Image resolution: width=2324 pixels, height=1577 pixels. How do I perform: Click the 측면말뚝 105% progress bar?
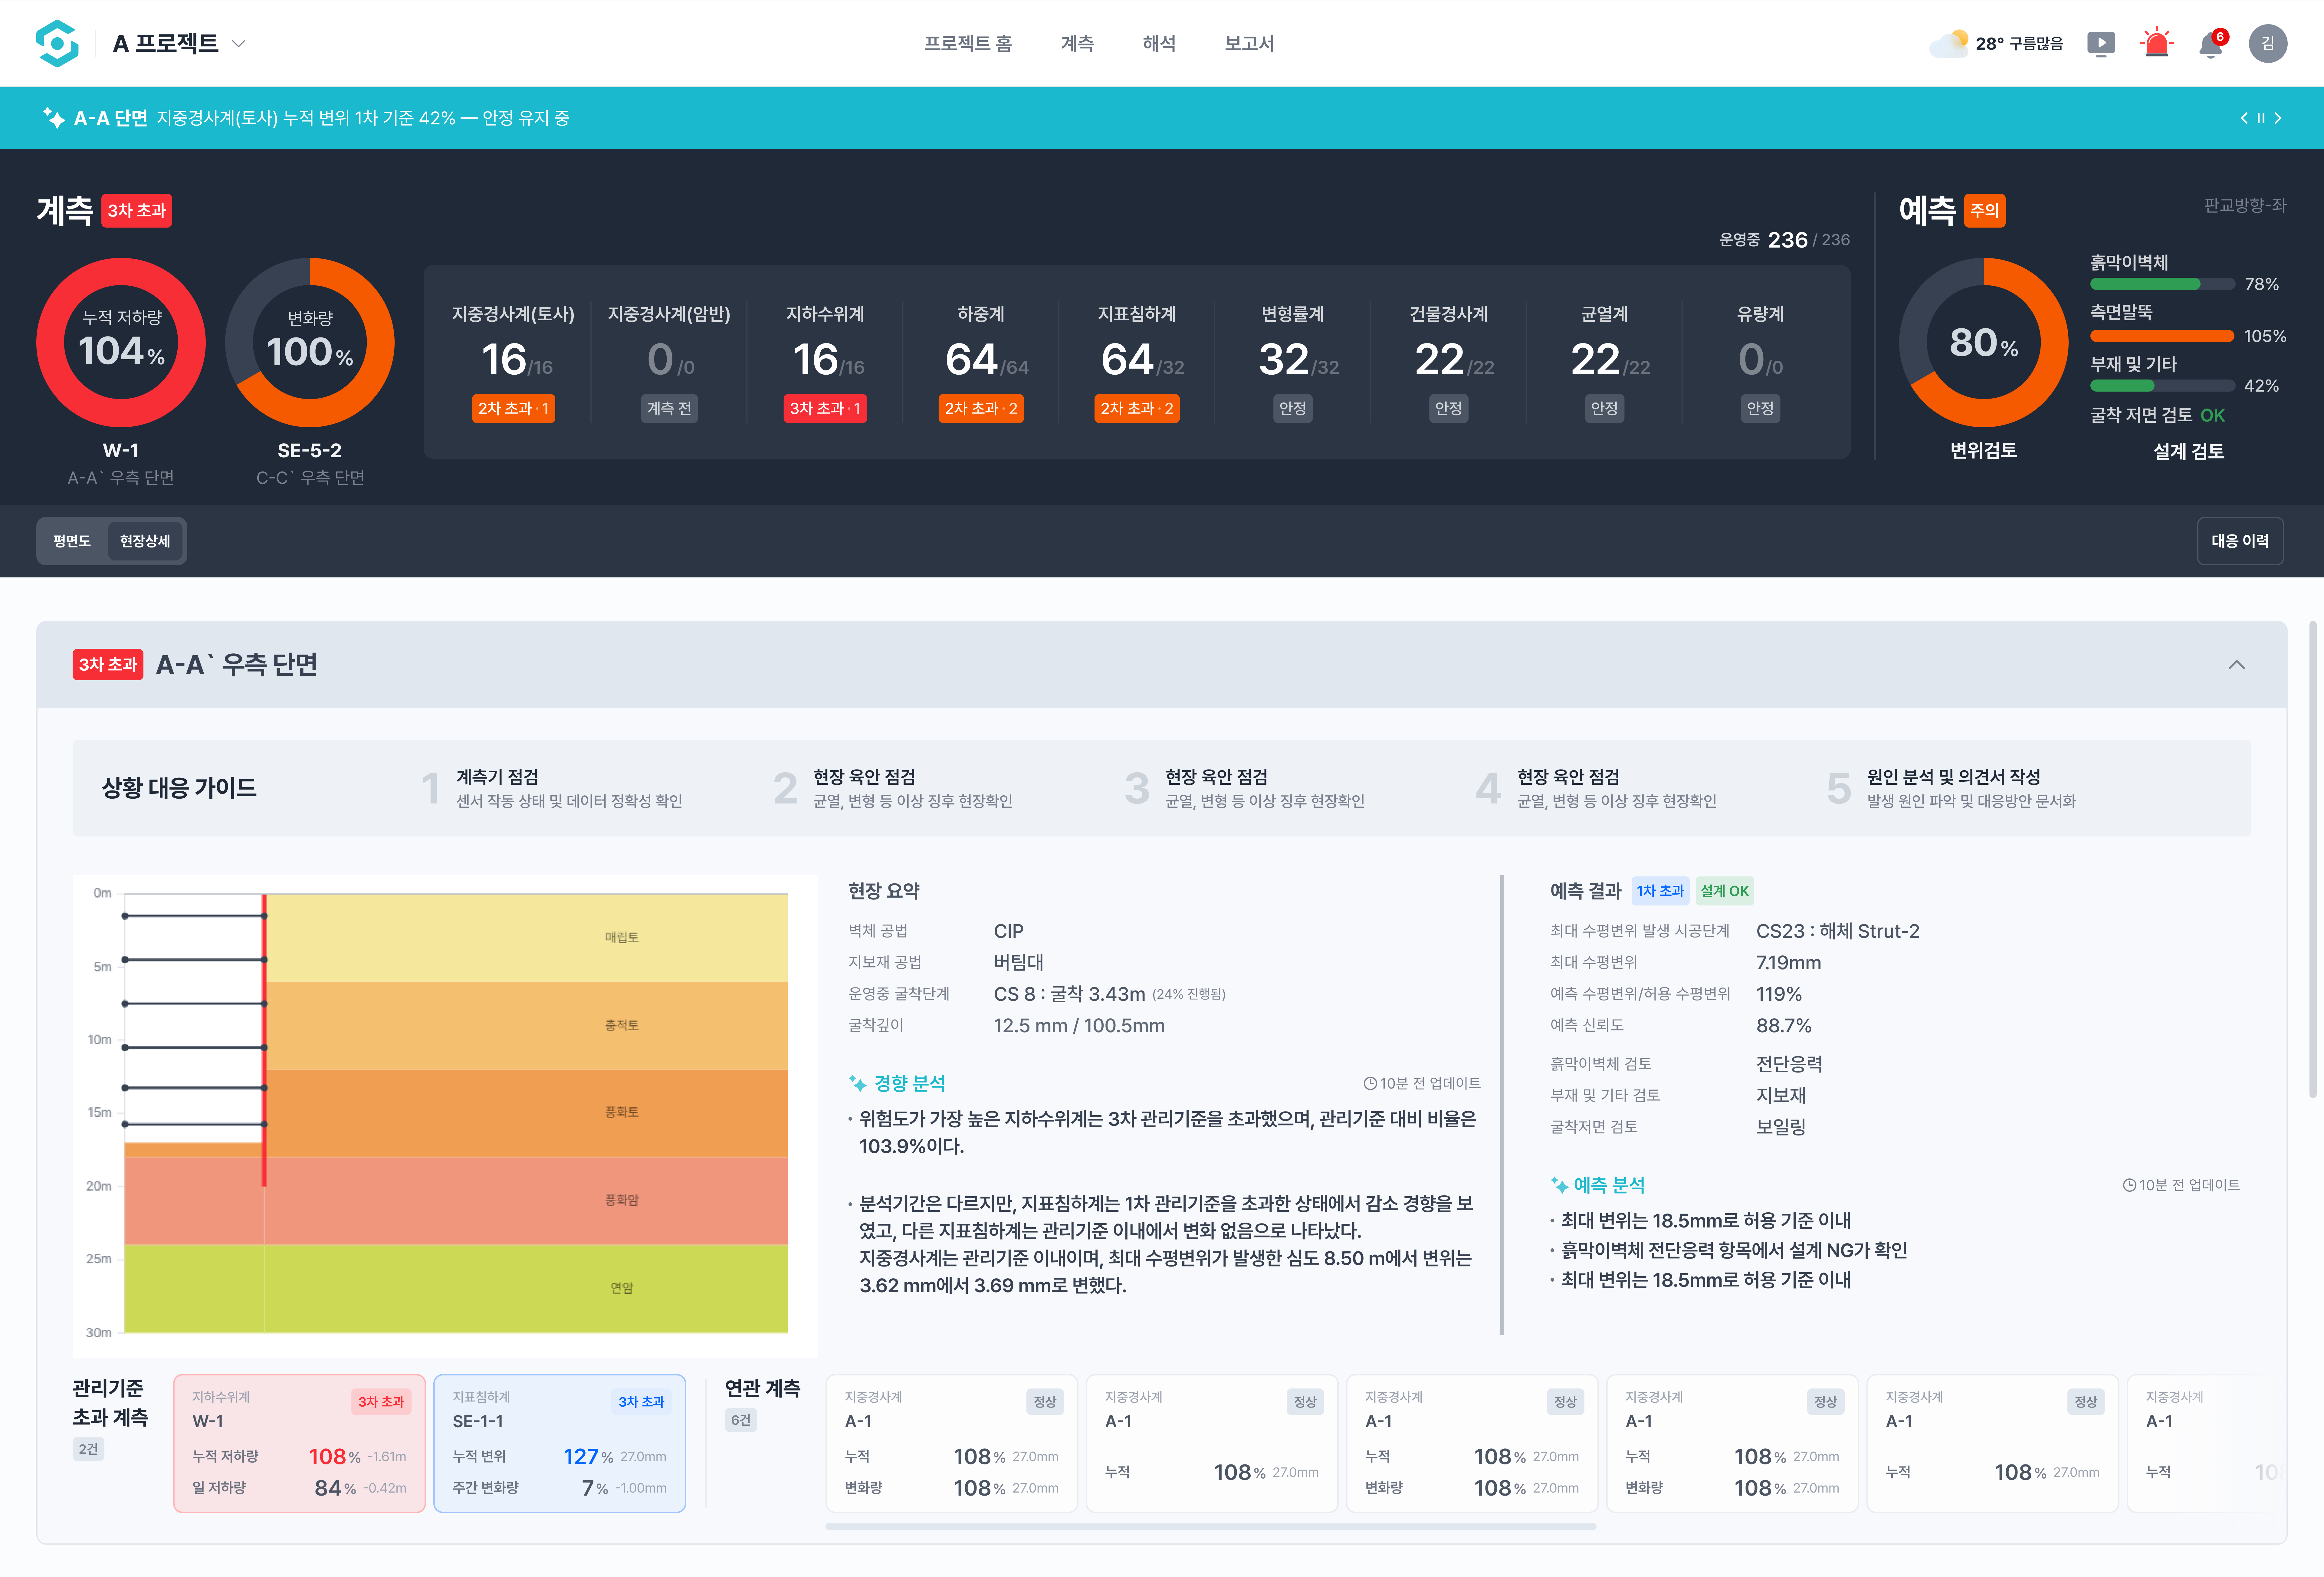tap(2162, 336)
